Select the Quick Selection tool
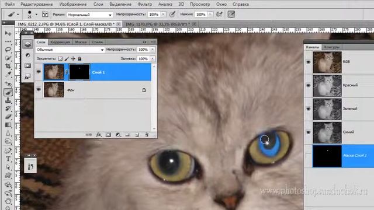The image size is (374, 210). (x=8, y=58)
